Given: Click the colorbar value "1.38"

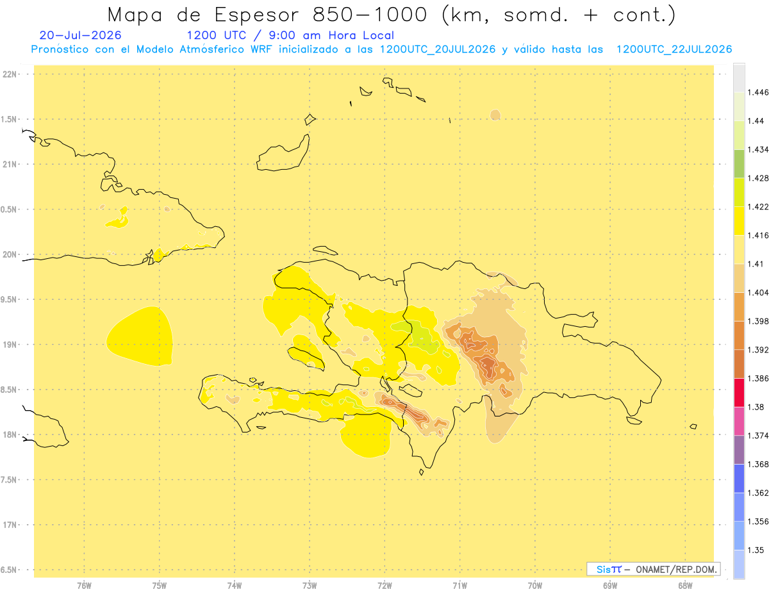Looking at the screenshot, I should coord(756,407).
